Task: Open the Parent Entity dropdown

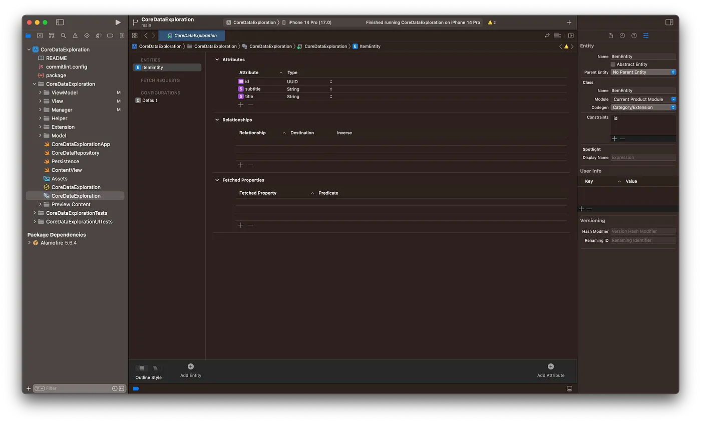Action: coord(643,72)
